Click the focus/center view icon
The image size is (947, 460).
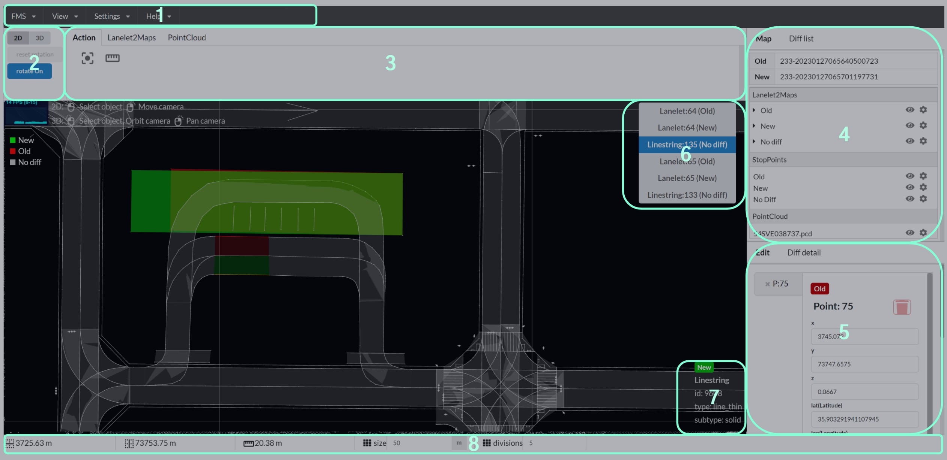pyautogui.click(x=87, y=58)
